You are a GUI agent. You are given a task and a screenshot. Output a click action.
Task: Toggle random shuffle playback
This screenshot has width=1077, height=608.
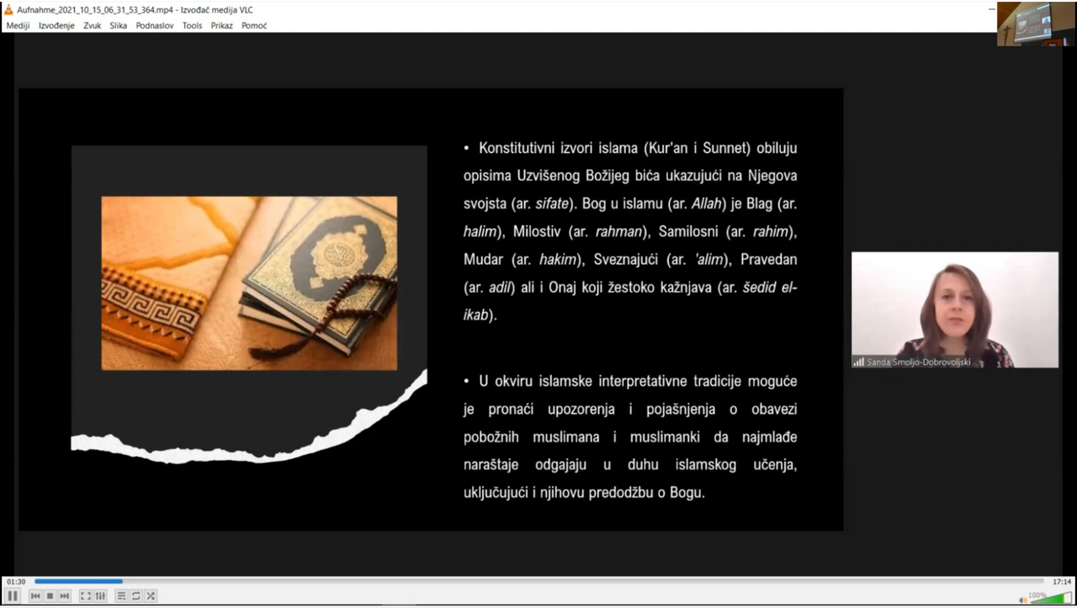tap(150, 596)
